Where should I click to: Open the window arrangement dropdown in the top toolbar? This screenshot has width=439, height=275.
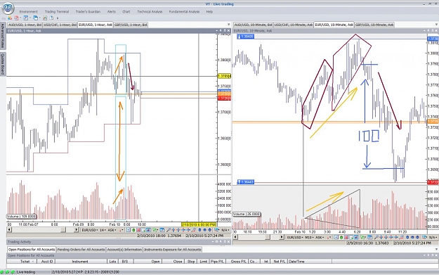(40, 18)
